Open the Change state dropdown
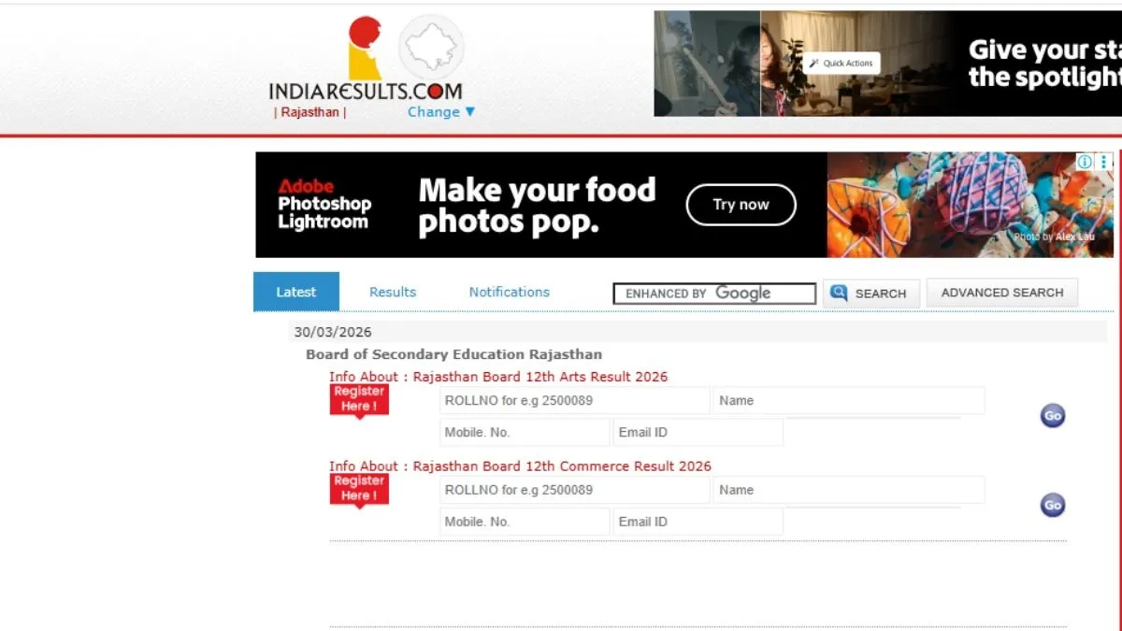Viewport: 1122px width, 631px height. tap(441, 111)
